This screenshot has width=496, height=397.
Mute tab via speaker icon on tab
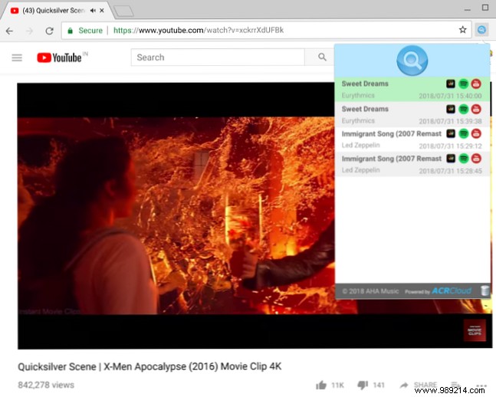pos(93,11)
